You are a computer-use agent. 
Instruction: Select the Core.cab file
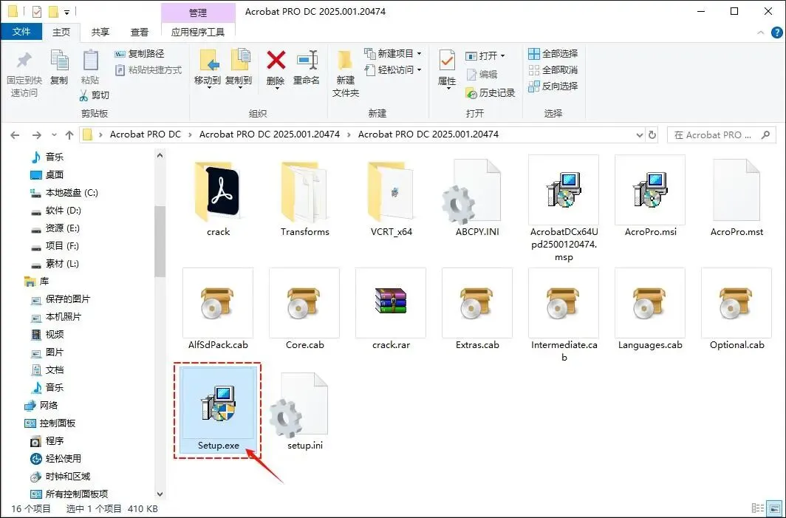point(305,310)
